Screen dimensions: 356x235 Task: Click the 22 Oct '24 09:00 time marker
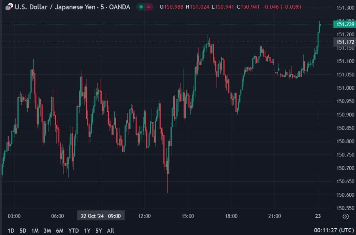coord(101,216)
